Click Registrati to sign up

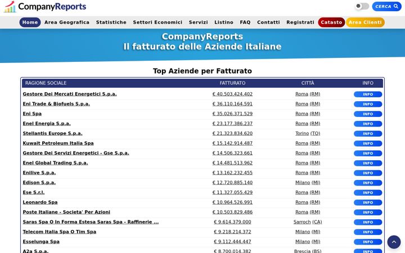[300, 22]
